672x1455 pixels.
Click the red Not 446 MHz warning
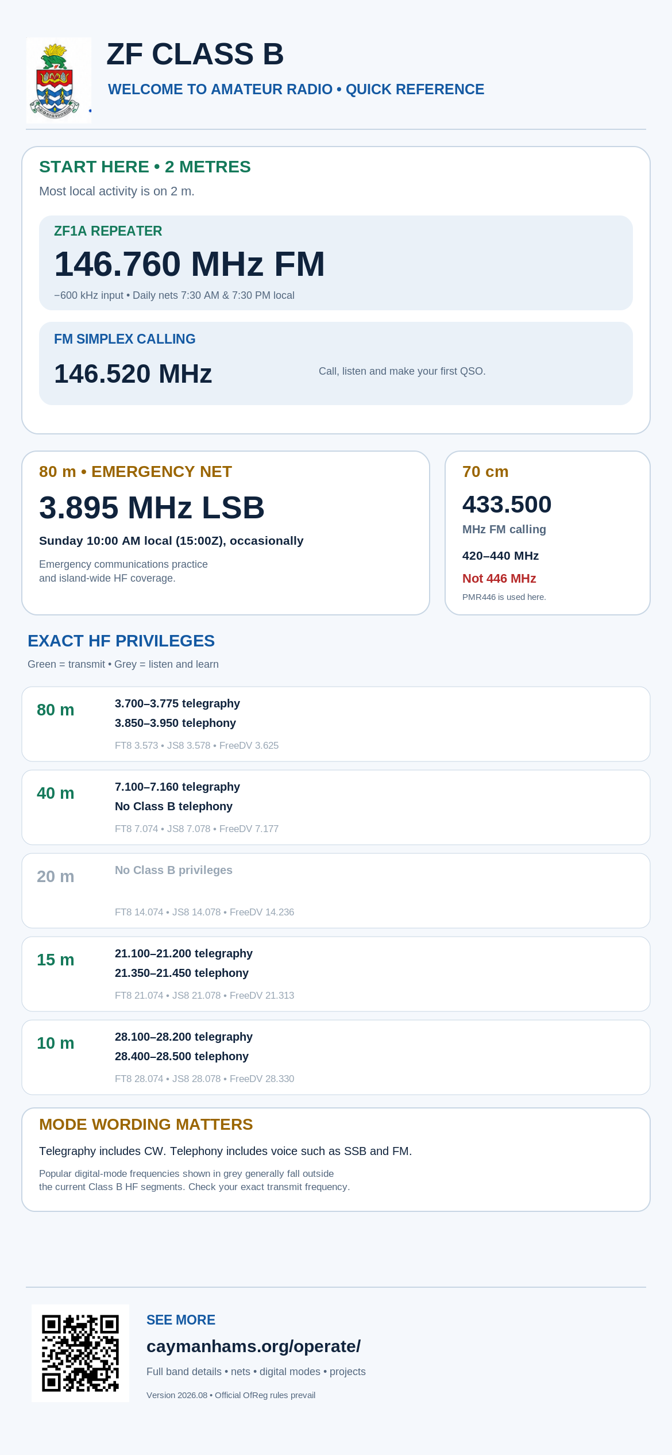pos(499,579)
